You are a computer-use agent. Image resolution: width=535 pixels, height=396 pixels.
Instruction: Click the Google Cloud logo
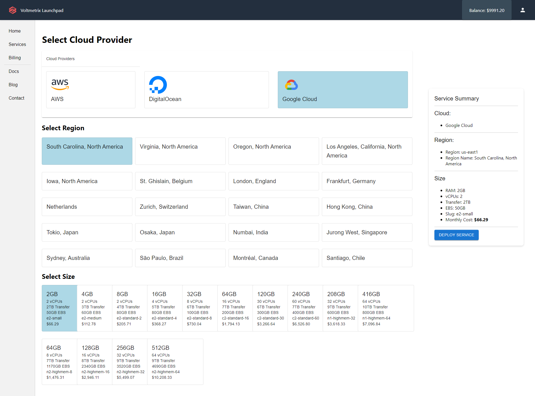291,85
